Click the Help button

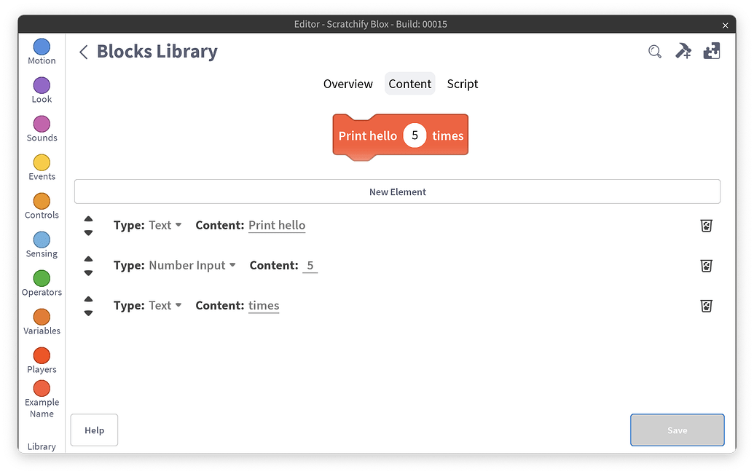coord(94,430)
